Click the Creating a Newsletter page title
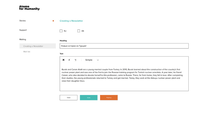Screen dimensions: 208x123 tap(71, 21)
